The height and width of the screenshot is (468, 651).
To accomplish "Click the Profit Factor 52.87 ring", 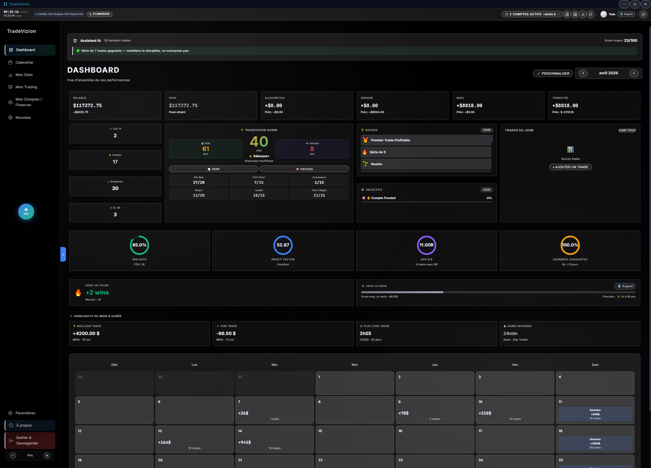I will click(x=283, y=245).
